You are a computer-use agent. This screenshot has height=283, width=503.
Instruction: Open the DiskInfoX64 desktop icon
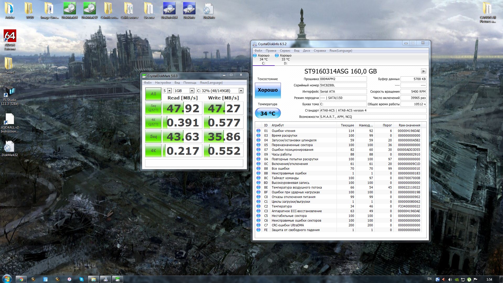point(169,9)
